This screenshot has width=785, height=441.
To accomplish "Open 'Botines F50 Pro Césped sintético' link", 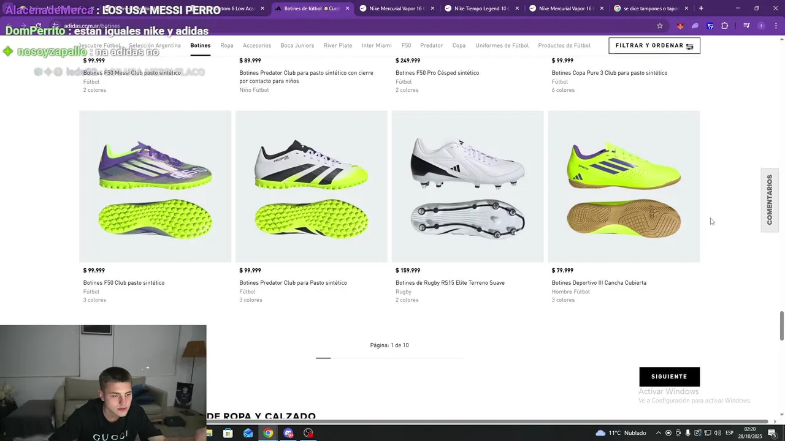I will tap(437, 73).
